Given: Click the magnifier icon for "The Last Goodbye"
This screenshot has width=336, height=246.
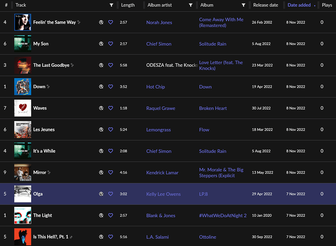Looking at the screenshot, I should tap(101, 65).
